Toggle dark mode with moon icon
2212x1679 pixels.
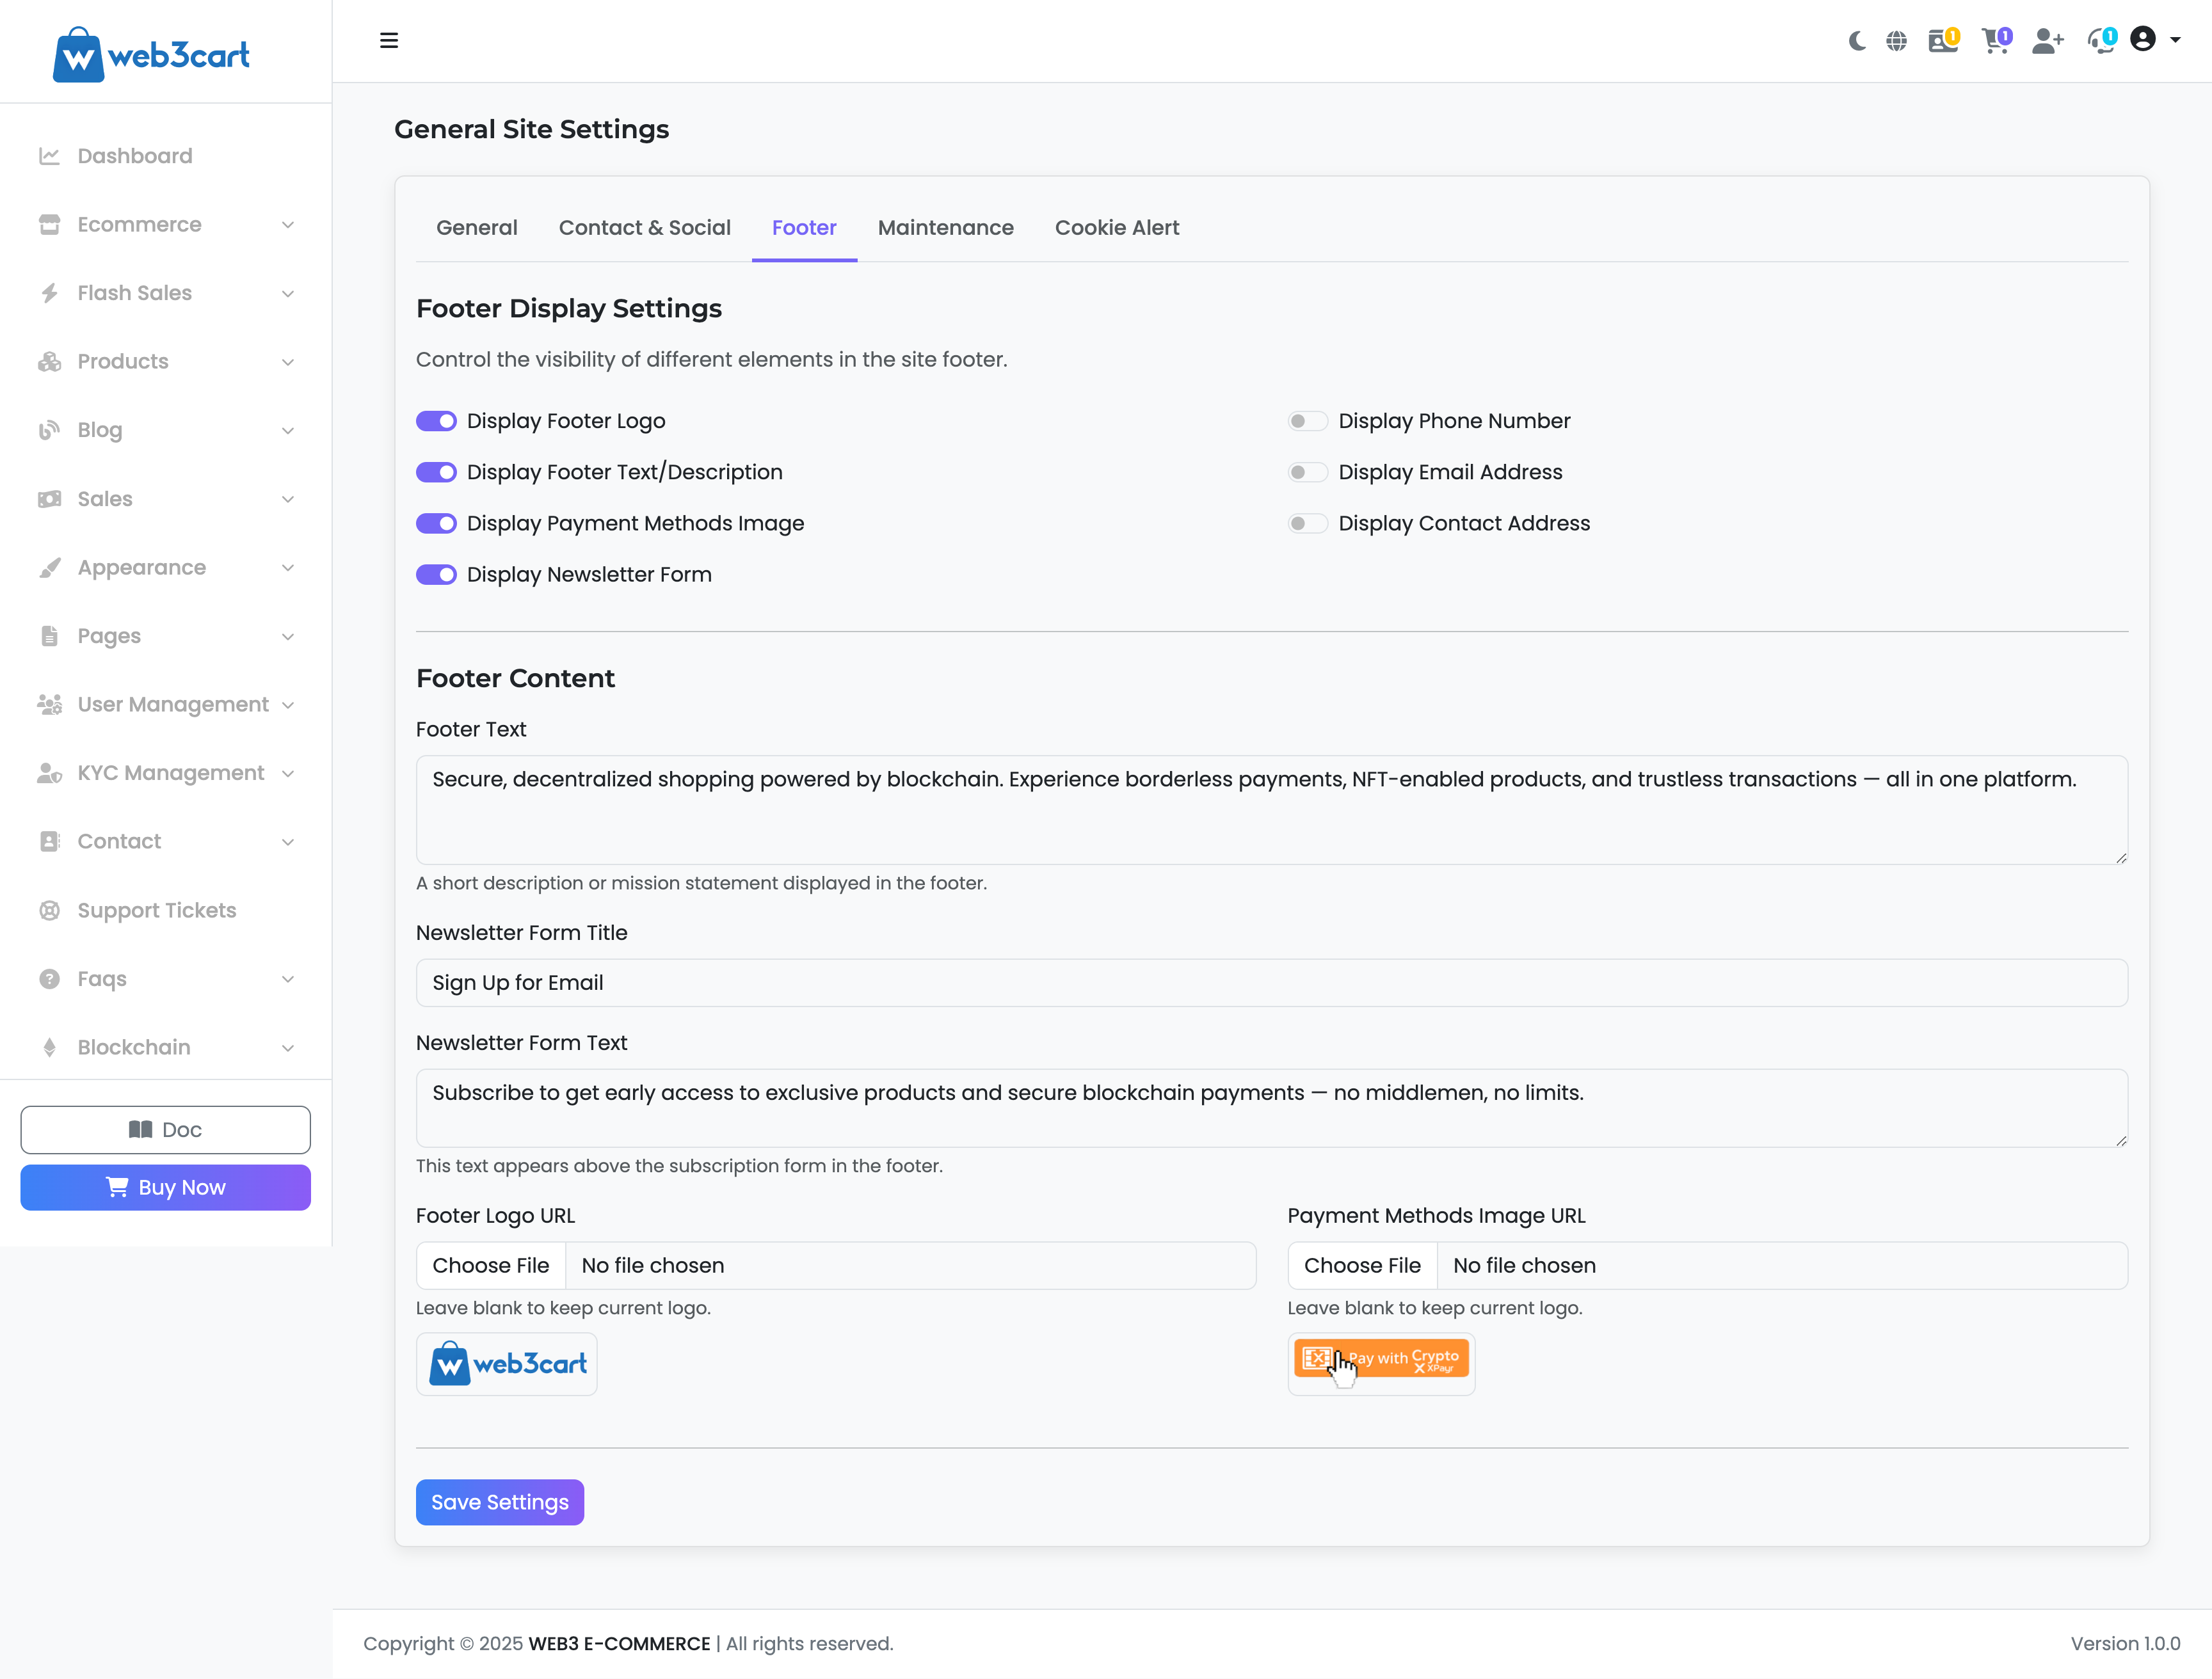coord(1857,41)
